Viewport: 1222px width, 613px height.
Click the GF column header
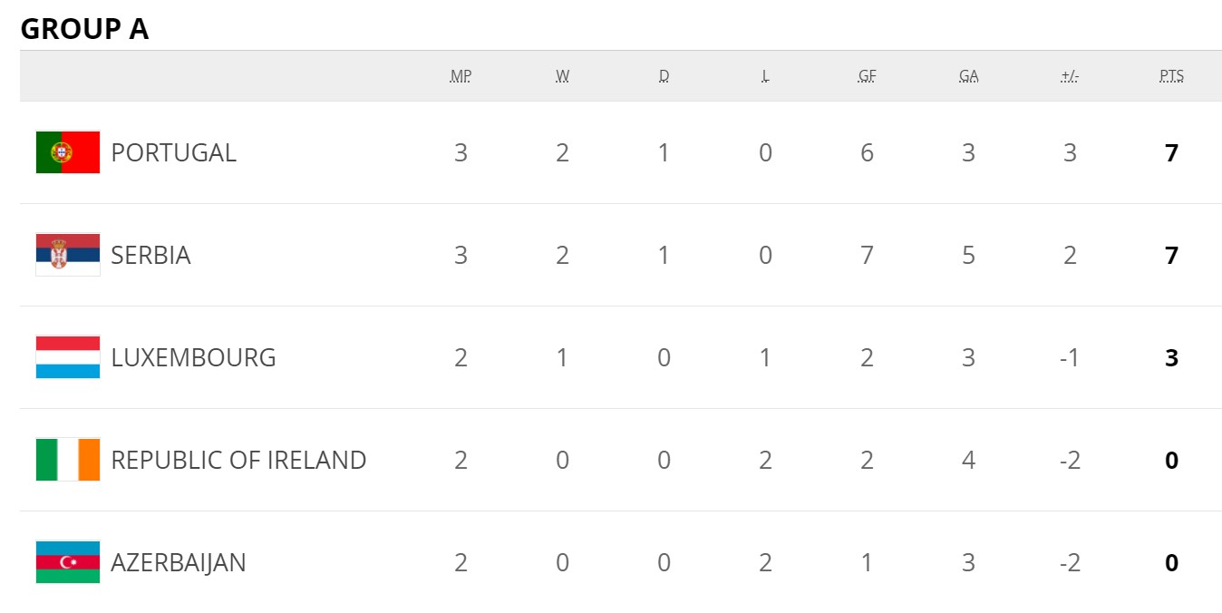click(x=867, y=76)
